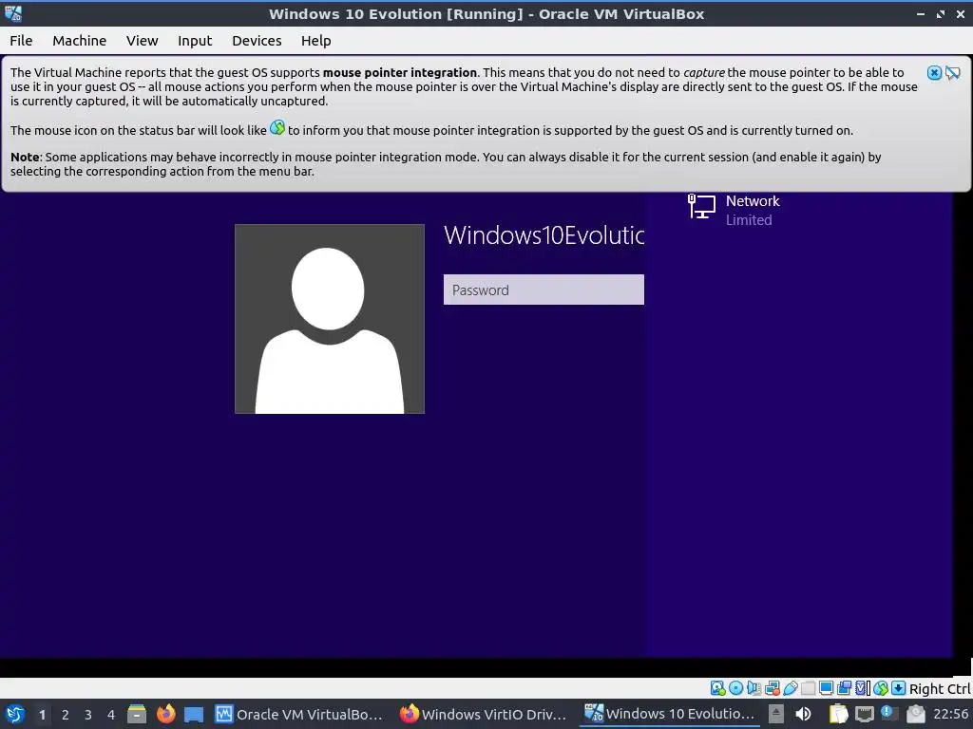Screen dimensions: 973x729
Task: Open the host application launcher menu
Action: 14,714
